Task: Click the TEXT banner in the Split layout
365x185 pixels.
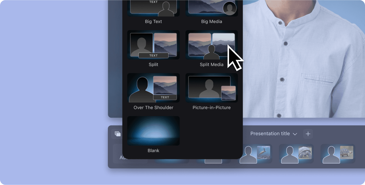Action: tap(153, 55)
